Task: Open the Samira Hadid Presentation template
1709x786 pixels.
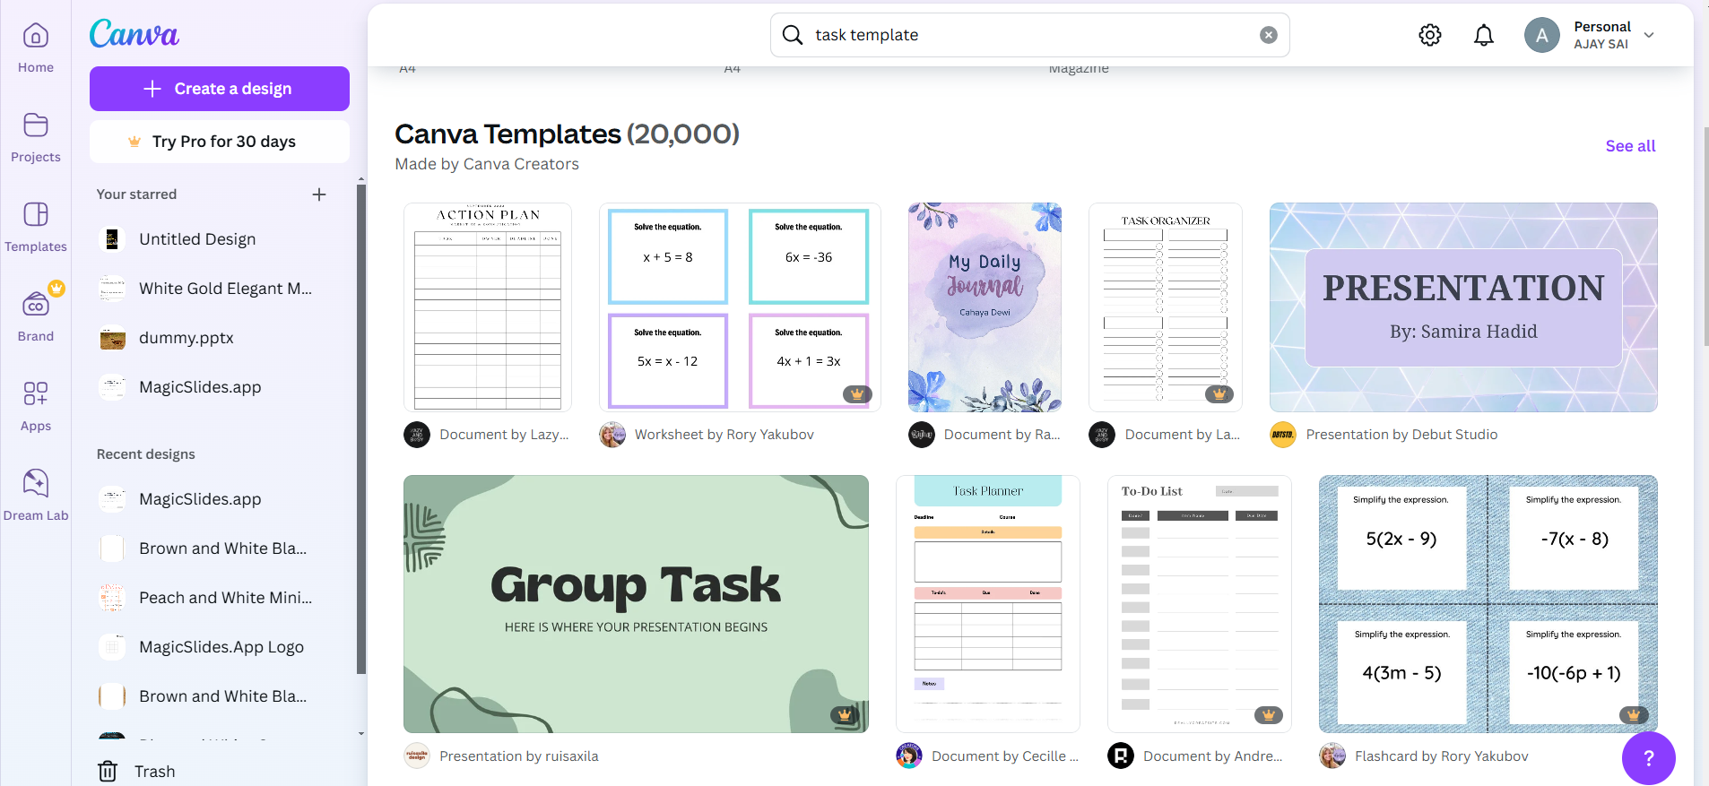Action: click(1463, 307)
